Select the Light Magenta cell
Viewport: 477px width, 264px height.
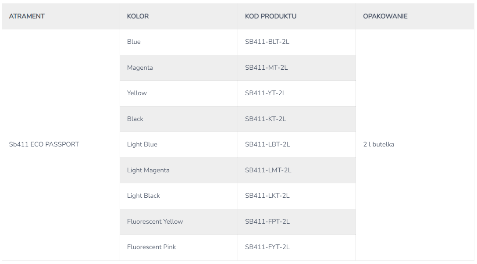coord(148,170)
